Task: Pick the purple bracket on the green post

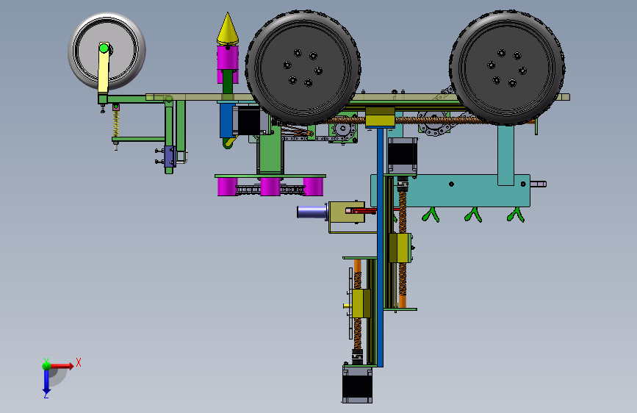Action: tap(170, 157)
